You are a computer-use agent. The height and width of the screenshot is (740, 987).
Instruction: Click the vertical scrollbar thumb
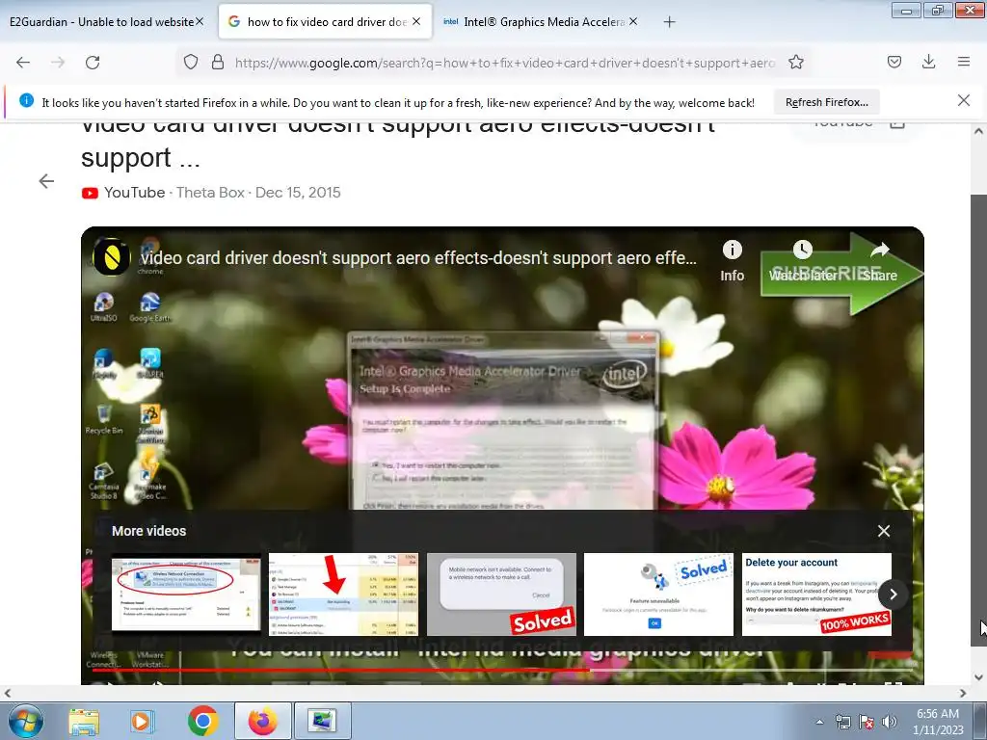[978, 420]
